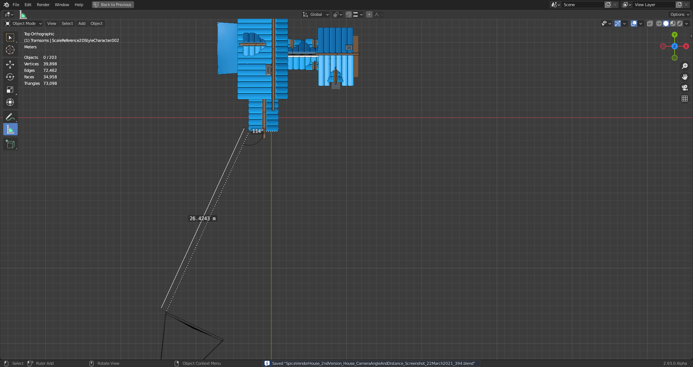Activate the 3D Cursor tool
Viewport: 693px width, 367px height.
point(10,50)
